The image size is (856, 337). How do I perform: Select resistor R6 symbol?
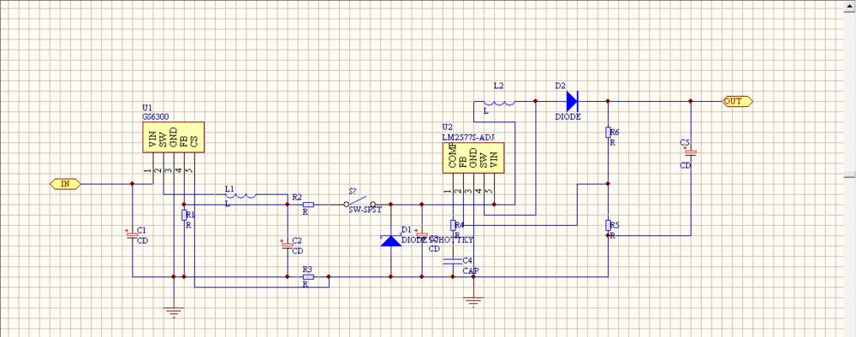click(607, 132)
